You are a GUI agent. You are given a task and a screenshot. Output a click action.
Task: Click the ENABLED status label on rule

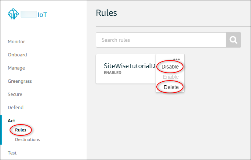click(x=113, y=72)
